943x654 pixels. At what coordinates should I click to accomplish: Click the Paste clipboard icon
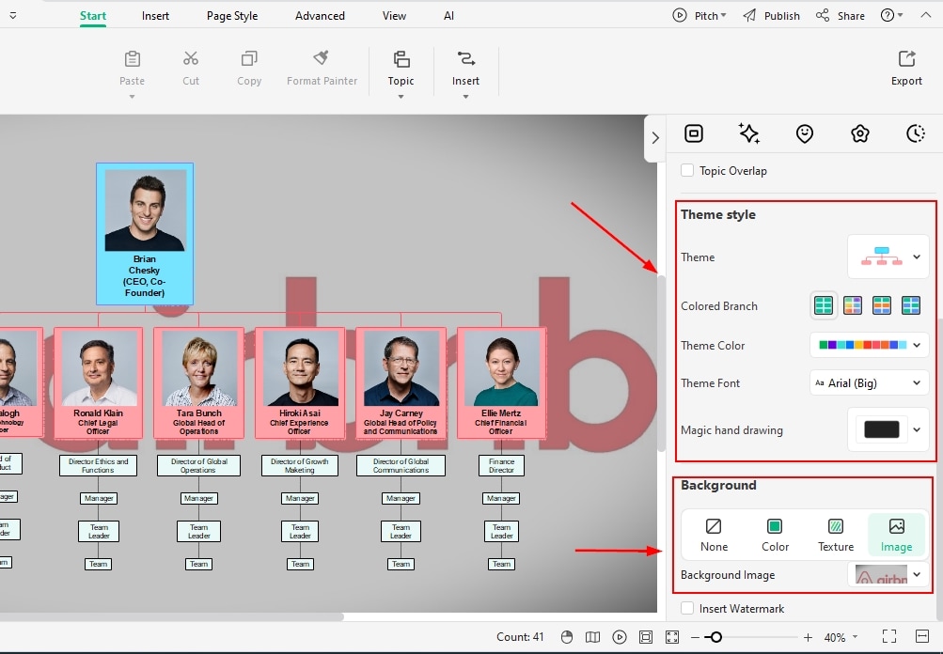coord(133,59)
